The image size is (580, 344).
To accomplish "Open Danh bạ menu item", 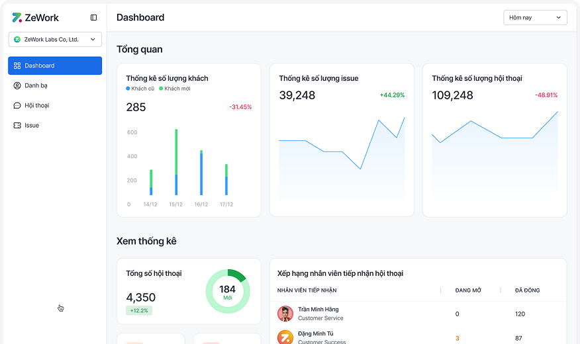I will (x=36, y=85).
